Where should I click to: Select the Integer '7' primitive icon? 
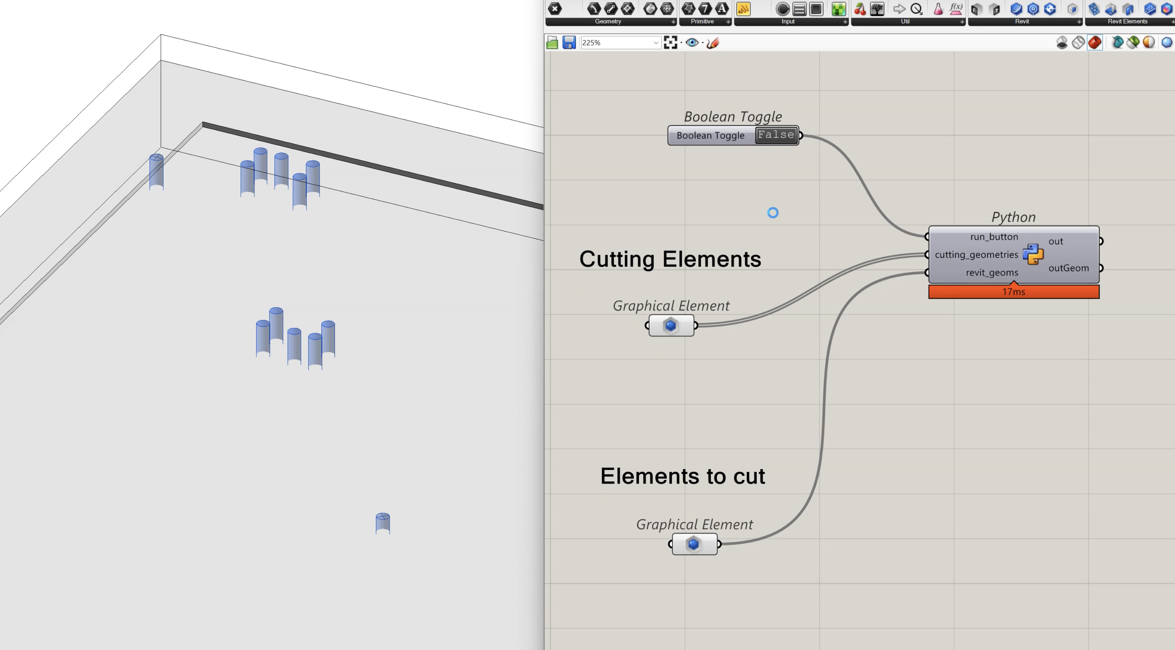point(705,9)
